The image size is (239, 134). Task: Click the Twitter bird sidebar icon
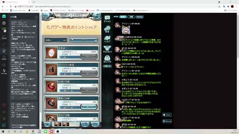(x=4, y=44)
